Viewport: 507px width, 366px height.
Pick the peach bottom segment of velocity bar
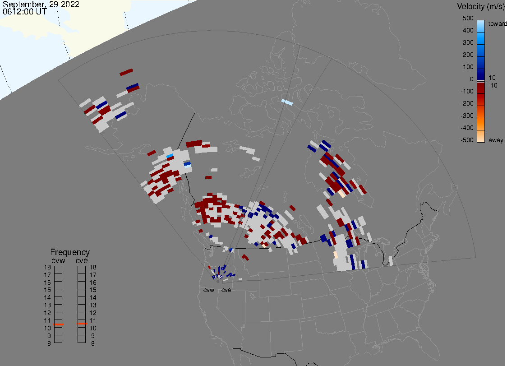tap(481, 136)
